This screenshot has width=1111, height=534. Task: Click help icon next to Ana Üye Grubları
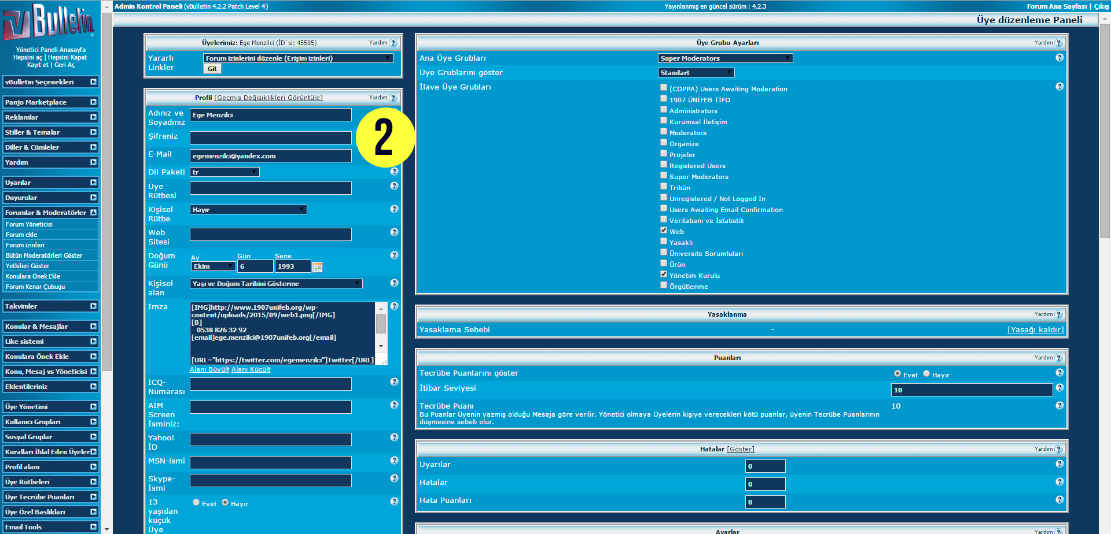[1060, 58]
